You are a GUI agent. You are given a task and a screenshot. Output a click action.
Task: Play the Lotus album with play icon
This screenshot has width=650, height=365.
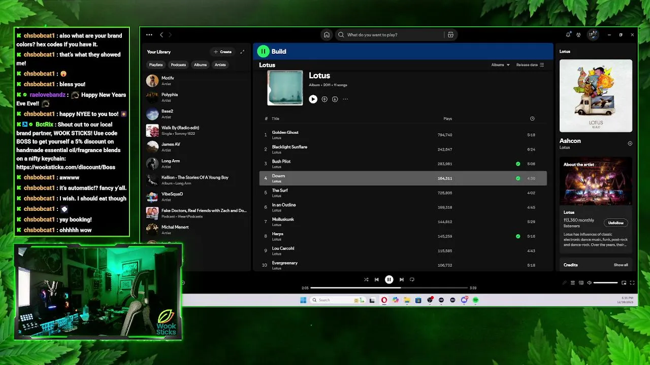point(313,99)
